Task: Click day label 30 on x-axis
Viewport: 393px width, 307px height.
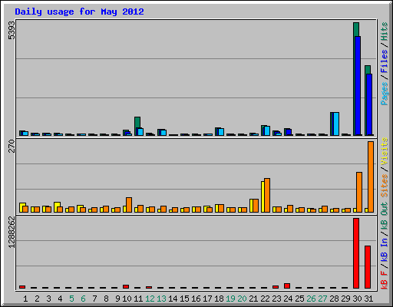Action: 357,299
